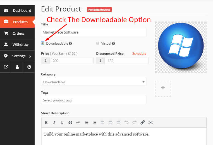
Task: Center align text in editor
Action: 110,122
